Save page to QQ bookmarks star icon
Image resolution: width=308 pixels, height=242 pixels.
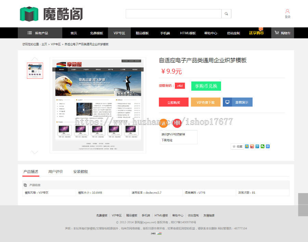247,146
